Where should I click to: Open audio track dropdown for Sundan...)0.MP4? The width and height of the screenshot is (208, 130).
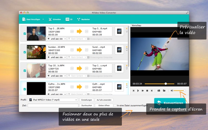coord(57,57)
